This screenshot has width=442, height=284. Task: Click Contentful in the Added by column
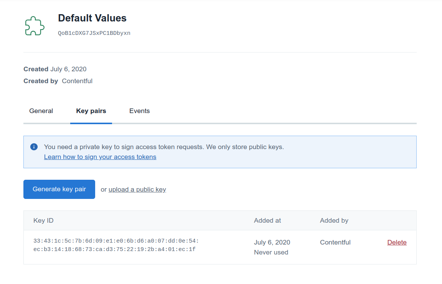pyautogui.click(x=335, y=242)
